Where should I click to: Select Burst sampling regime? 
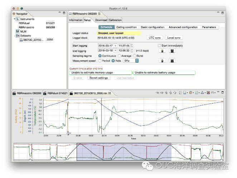[135, 56]
